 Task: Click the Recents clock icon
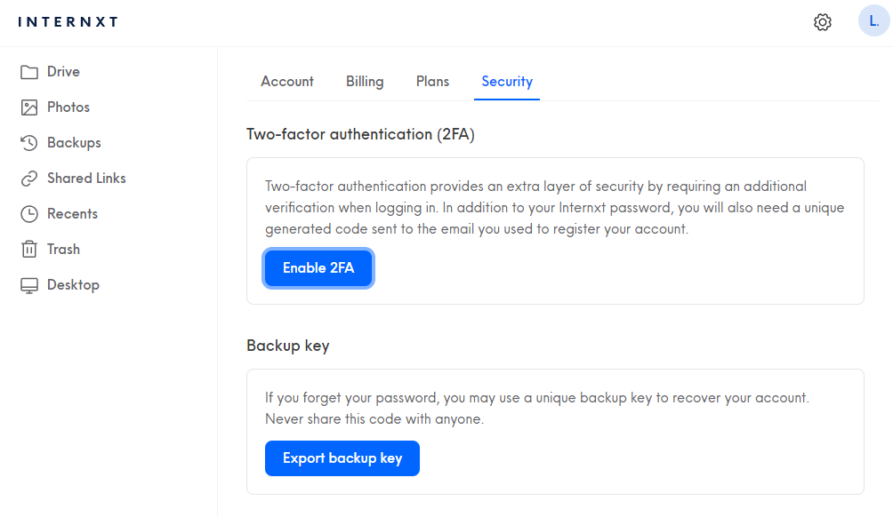tap(29, 214)
